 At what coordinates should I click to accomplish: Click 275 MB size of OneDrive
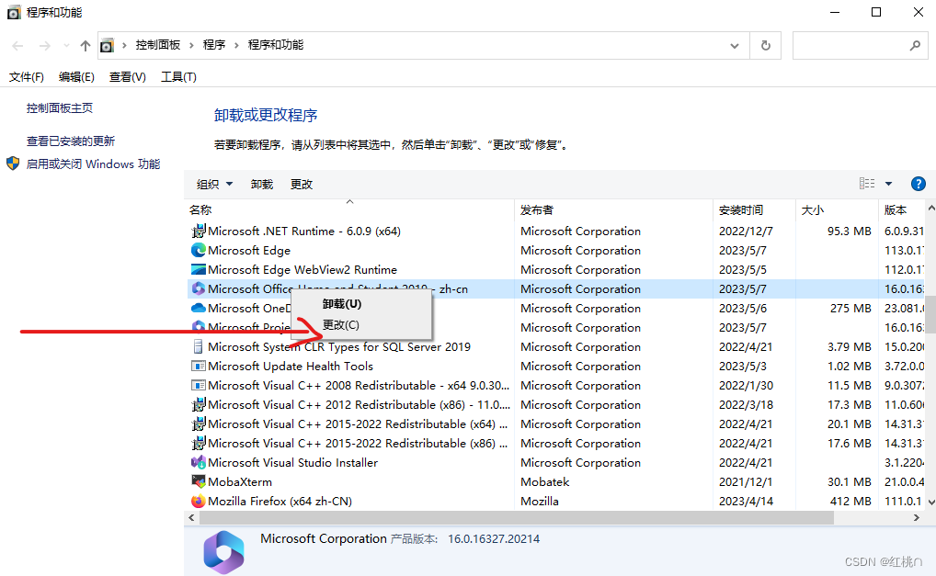850,309
